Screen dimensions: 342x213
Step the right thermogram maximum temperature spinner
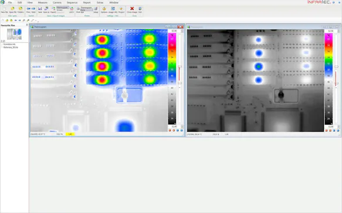[x=338, y=31]
